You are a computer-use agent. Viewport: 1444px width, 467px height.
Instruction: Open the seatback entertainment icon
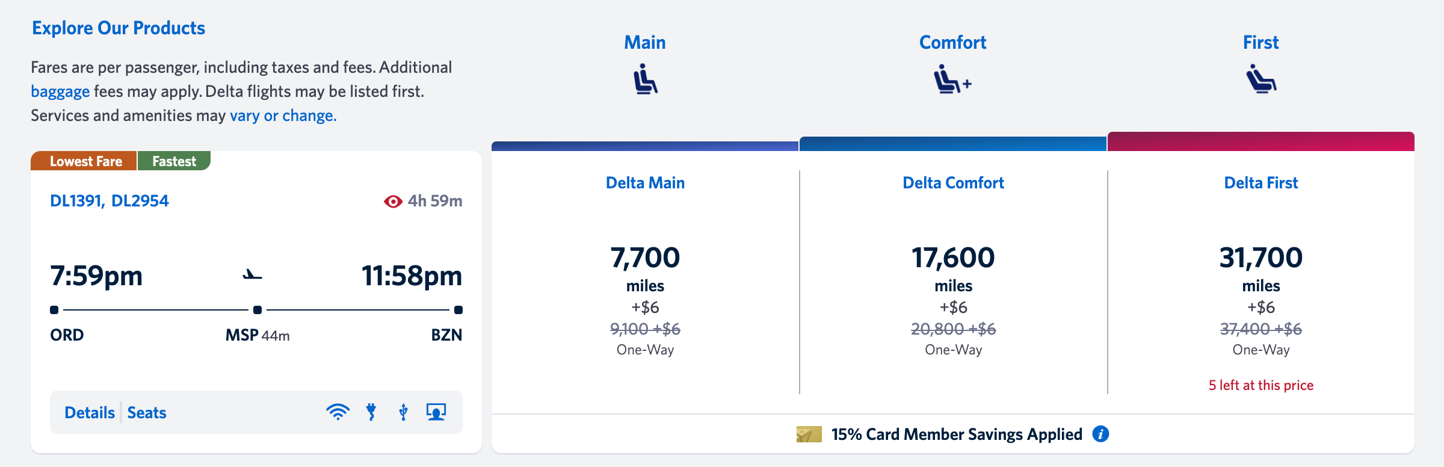[x=435, y=412]
